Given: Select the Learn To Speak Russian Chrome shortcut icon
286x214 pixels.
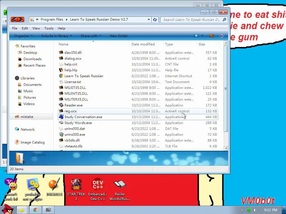Looking at the screenshot, I should (61, 76).
